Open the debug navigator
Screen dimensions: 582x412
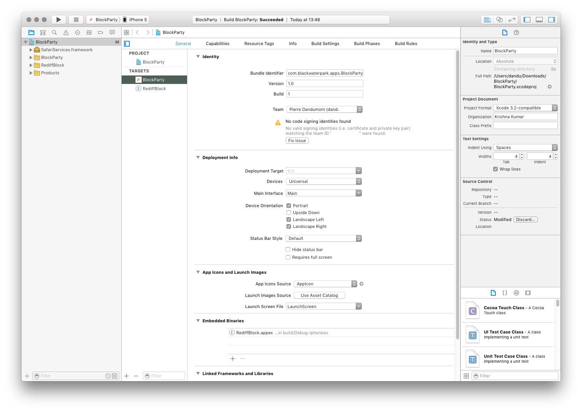(89, 33)
